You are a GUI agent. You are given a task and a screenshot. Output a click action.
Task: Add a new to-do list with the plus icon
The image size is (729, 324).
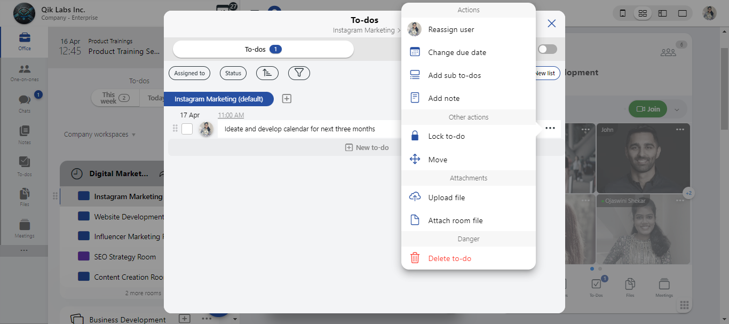click(287, 99)
